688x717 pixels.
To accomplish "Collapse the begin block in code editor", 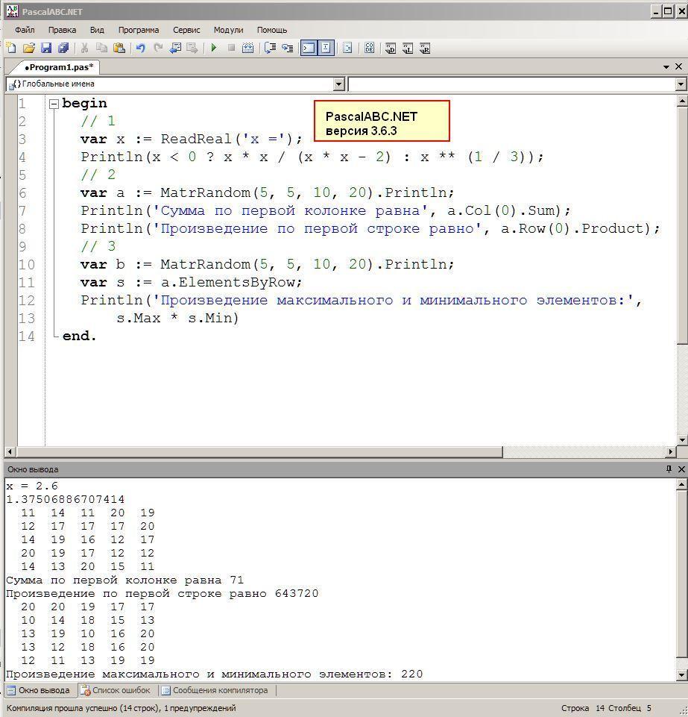I will tap(54, 104).
